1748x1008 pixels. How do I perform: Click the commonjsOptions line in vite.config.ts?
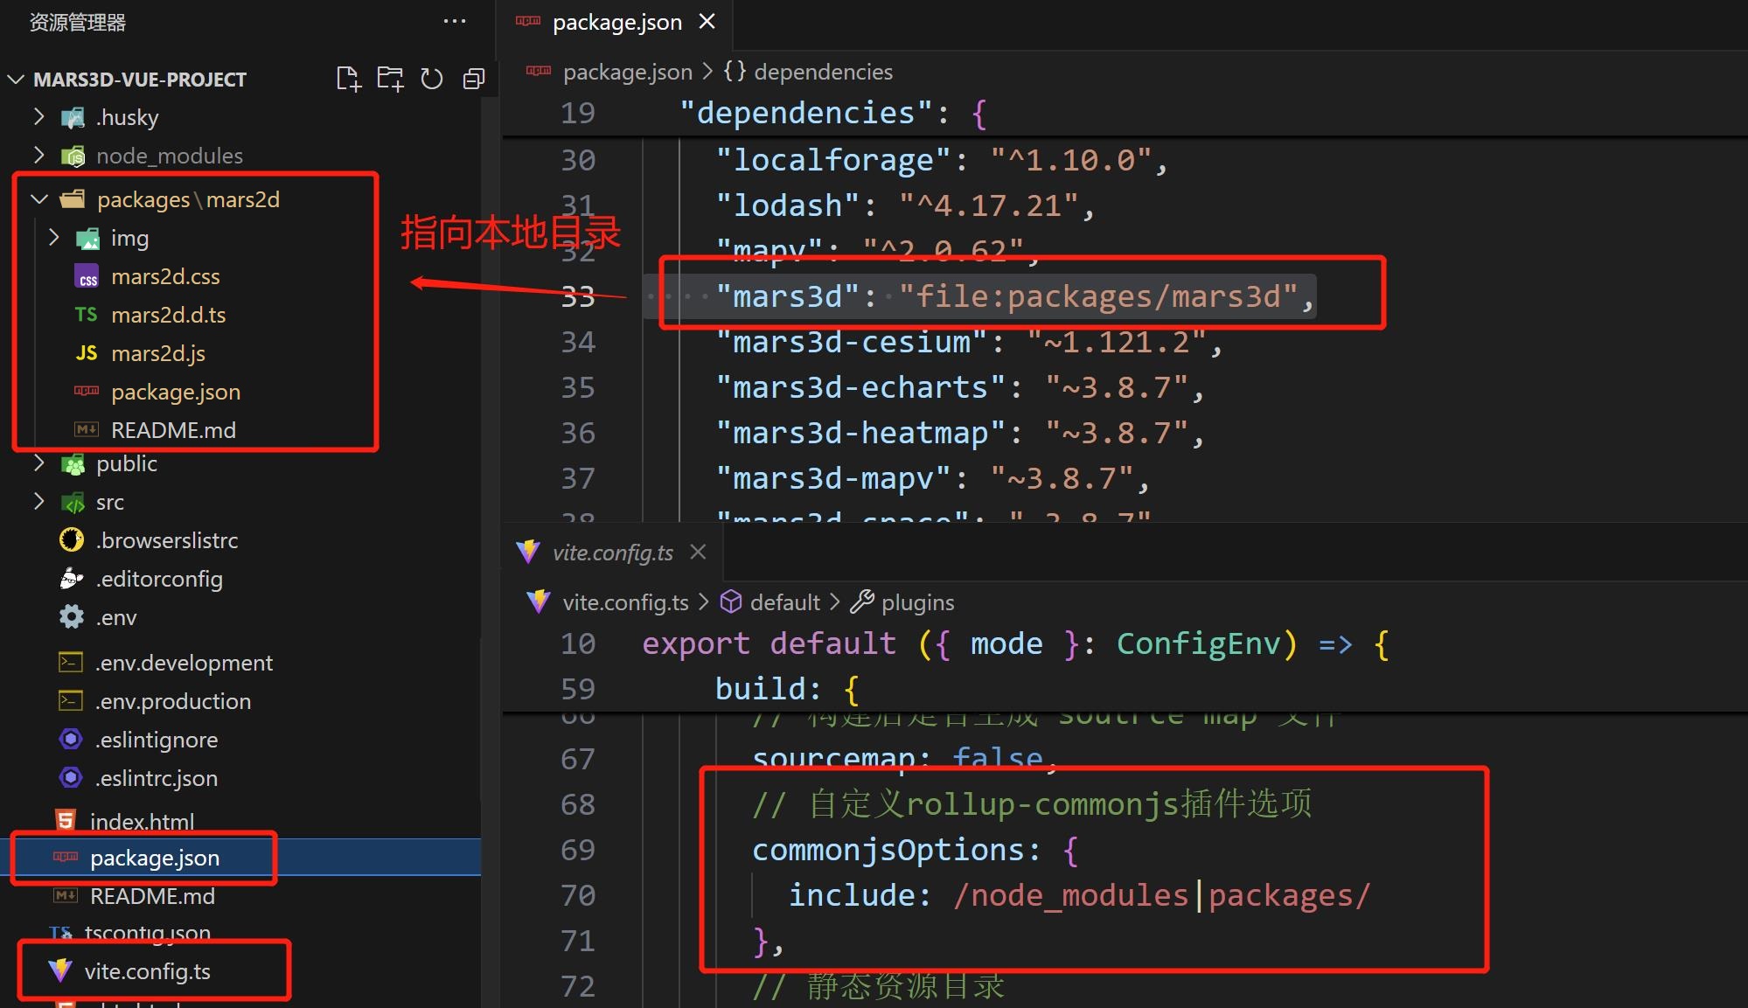pyautogui.click(x=916, y=850)
